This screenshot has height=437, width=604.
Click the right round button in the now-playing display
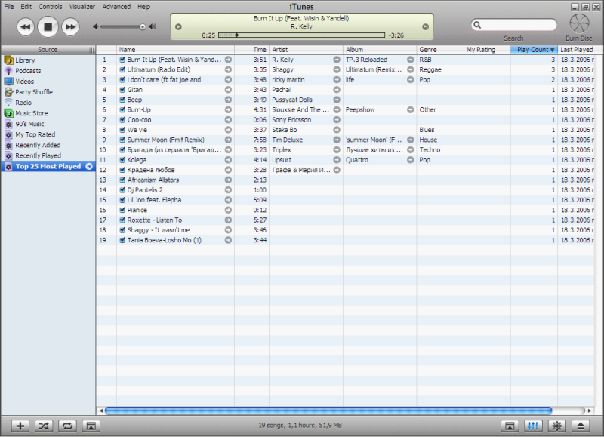(x=425, y=27)
